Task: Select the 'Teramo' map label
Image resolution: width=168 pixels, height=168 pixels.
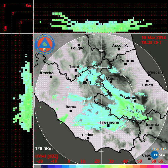Action: pyautogui.click(x=127, y=60)
